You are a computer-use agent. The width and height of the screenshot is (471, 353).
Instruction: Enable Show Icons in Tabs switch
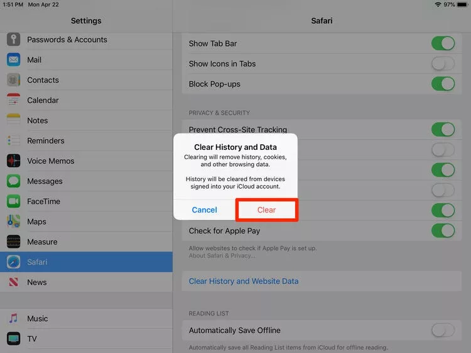click(x=443, y=63)
